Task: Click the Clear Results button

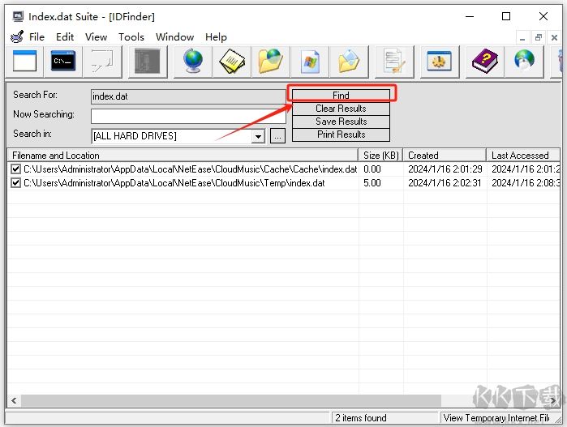Action: tap(341, 109)
